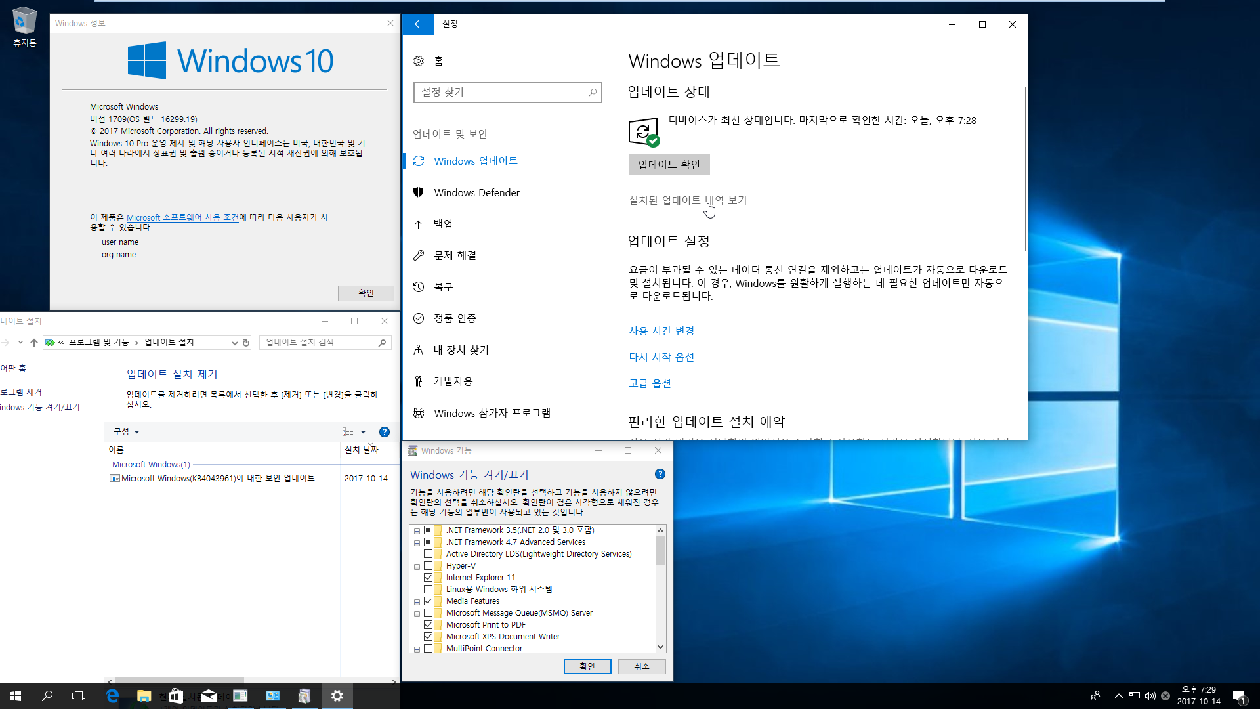Click the Settings window vertical scrollbar
Image resolution: width=1260 pixels, height=709 pixels.
tap(1025, 168)
